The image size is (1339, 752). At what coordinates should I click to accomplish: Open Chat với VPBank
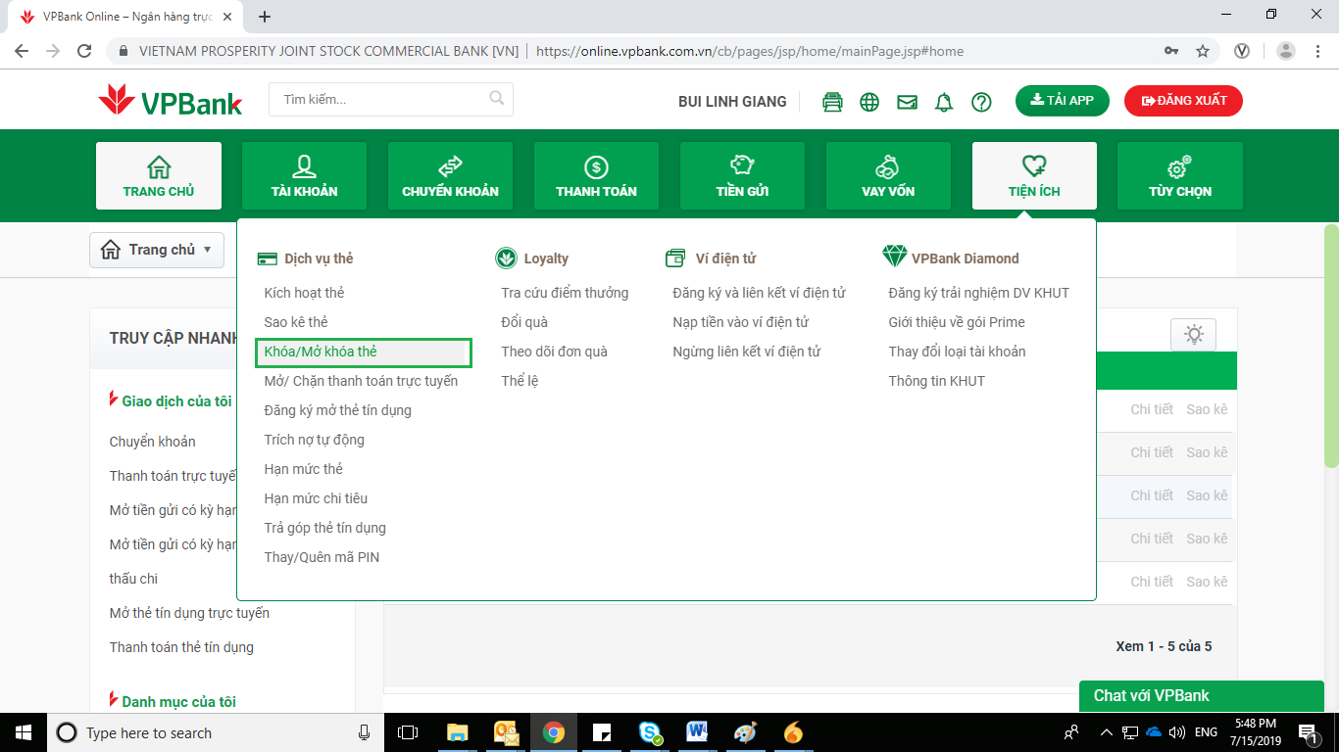tap(1202, 696)
